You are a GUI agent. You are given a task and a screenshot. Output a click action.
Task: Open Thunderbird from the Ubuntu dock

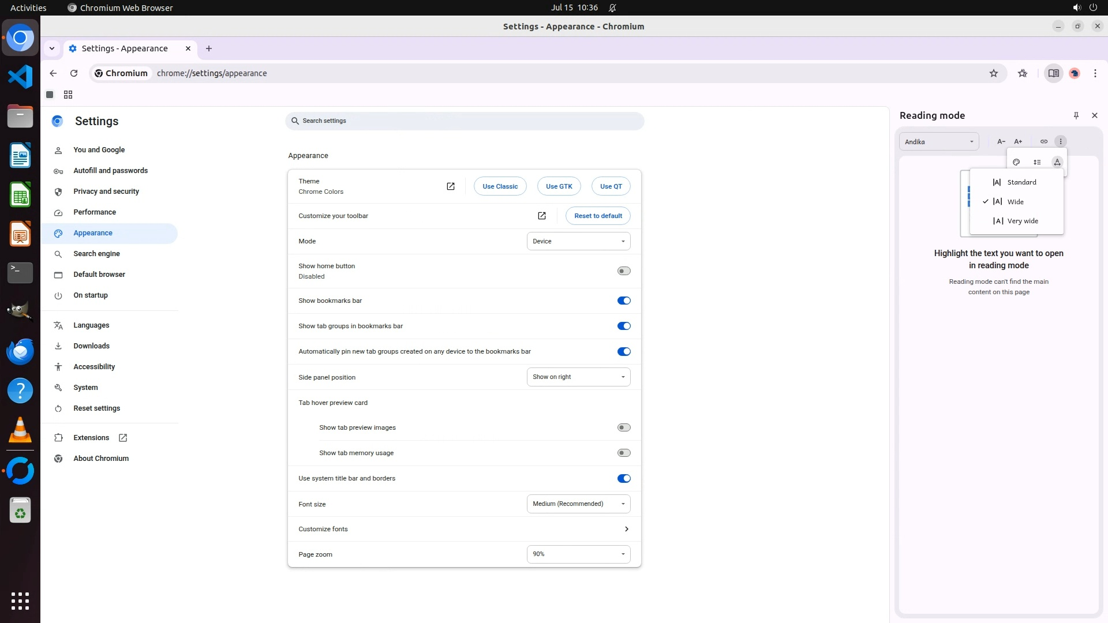coord(20,351)
